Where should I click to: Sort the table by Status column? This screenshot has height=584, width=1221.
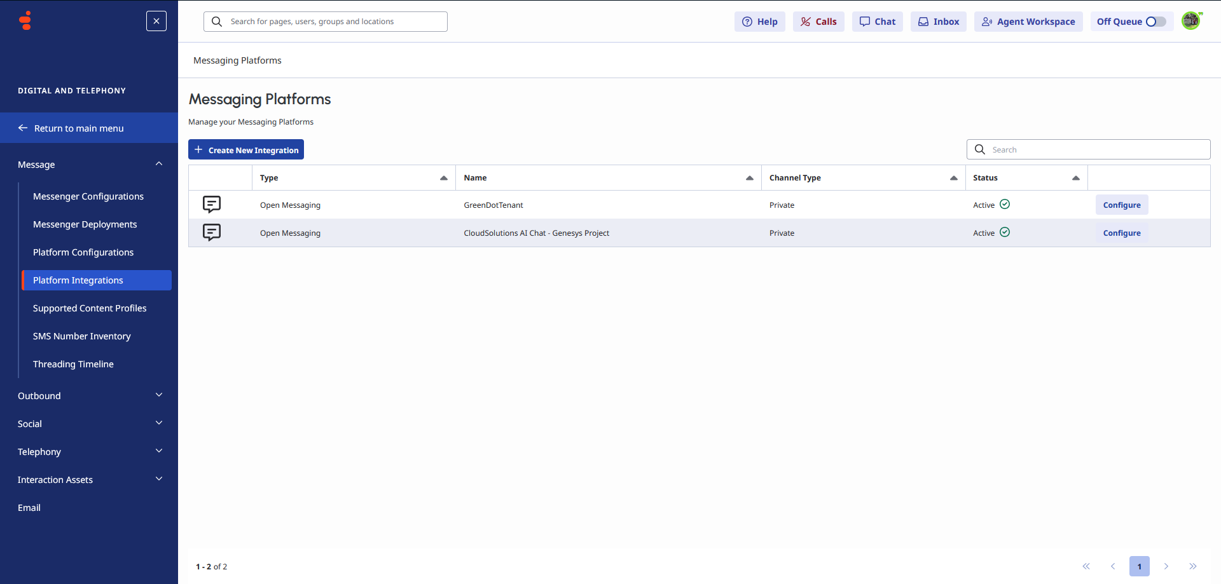[x=1076, y=178]
